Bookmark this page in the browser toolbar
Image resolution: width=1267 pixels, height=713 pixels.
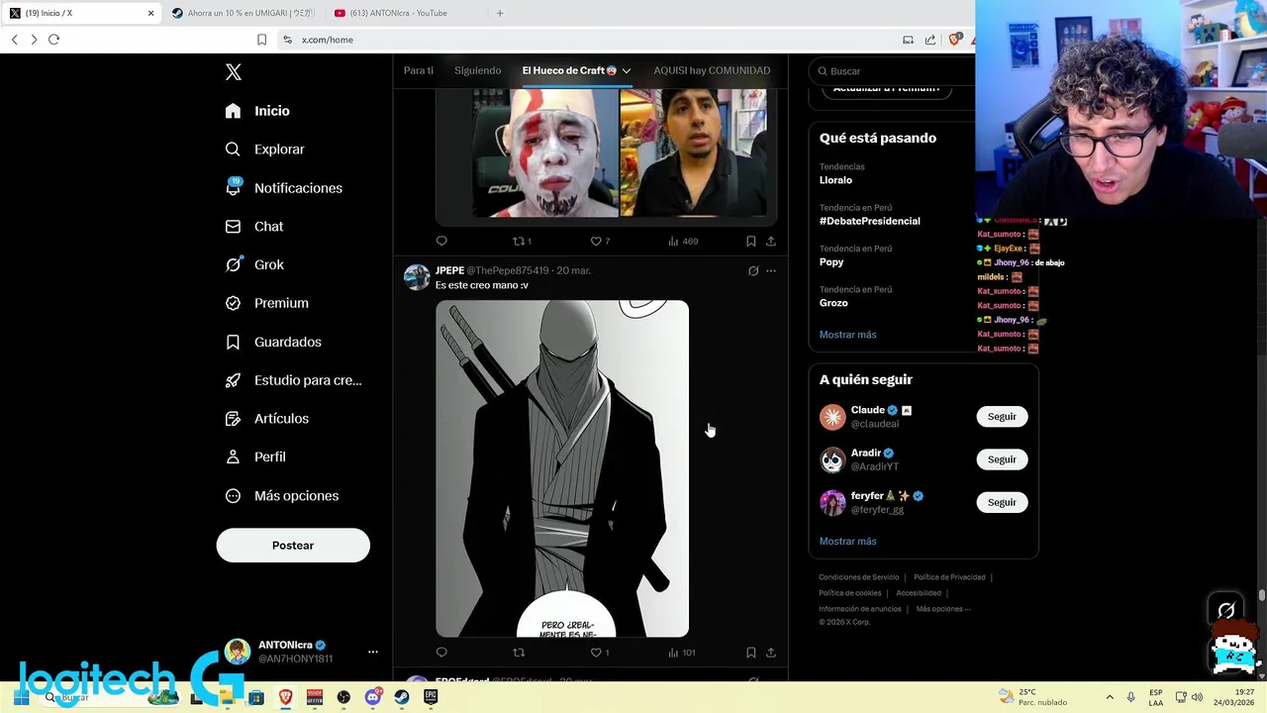(261, 40)
